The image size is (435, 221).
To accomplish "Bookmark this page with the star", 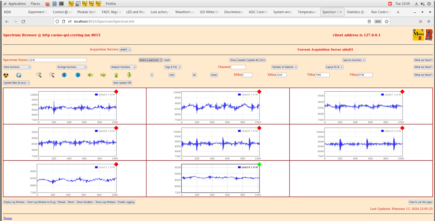I will tap(387, 22).
